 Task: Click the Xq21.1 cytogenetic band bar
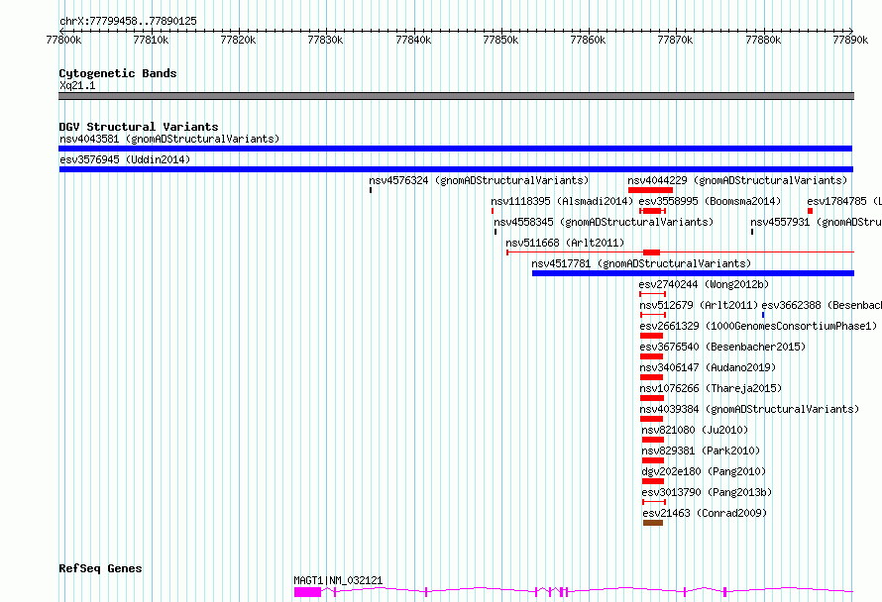point(456,96)
